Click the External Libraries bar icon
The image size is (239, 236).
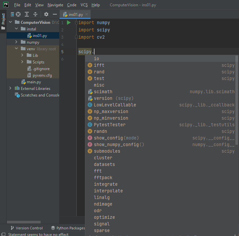[x=17, y=88]
